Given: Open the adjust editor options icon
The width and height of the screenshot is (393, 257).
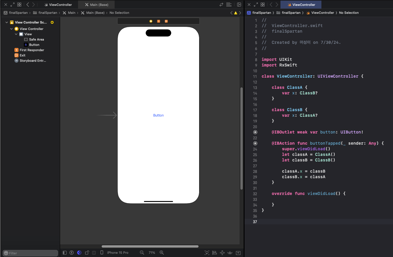Looking at the screenshot, I should click(229, 5).
